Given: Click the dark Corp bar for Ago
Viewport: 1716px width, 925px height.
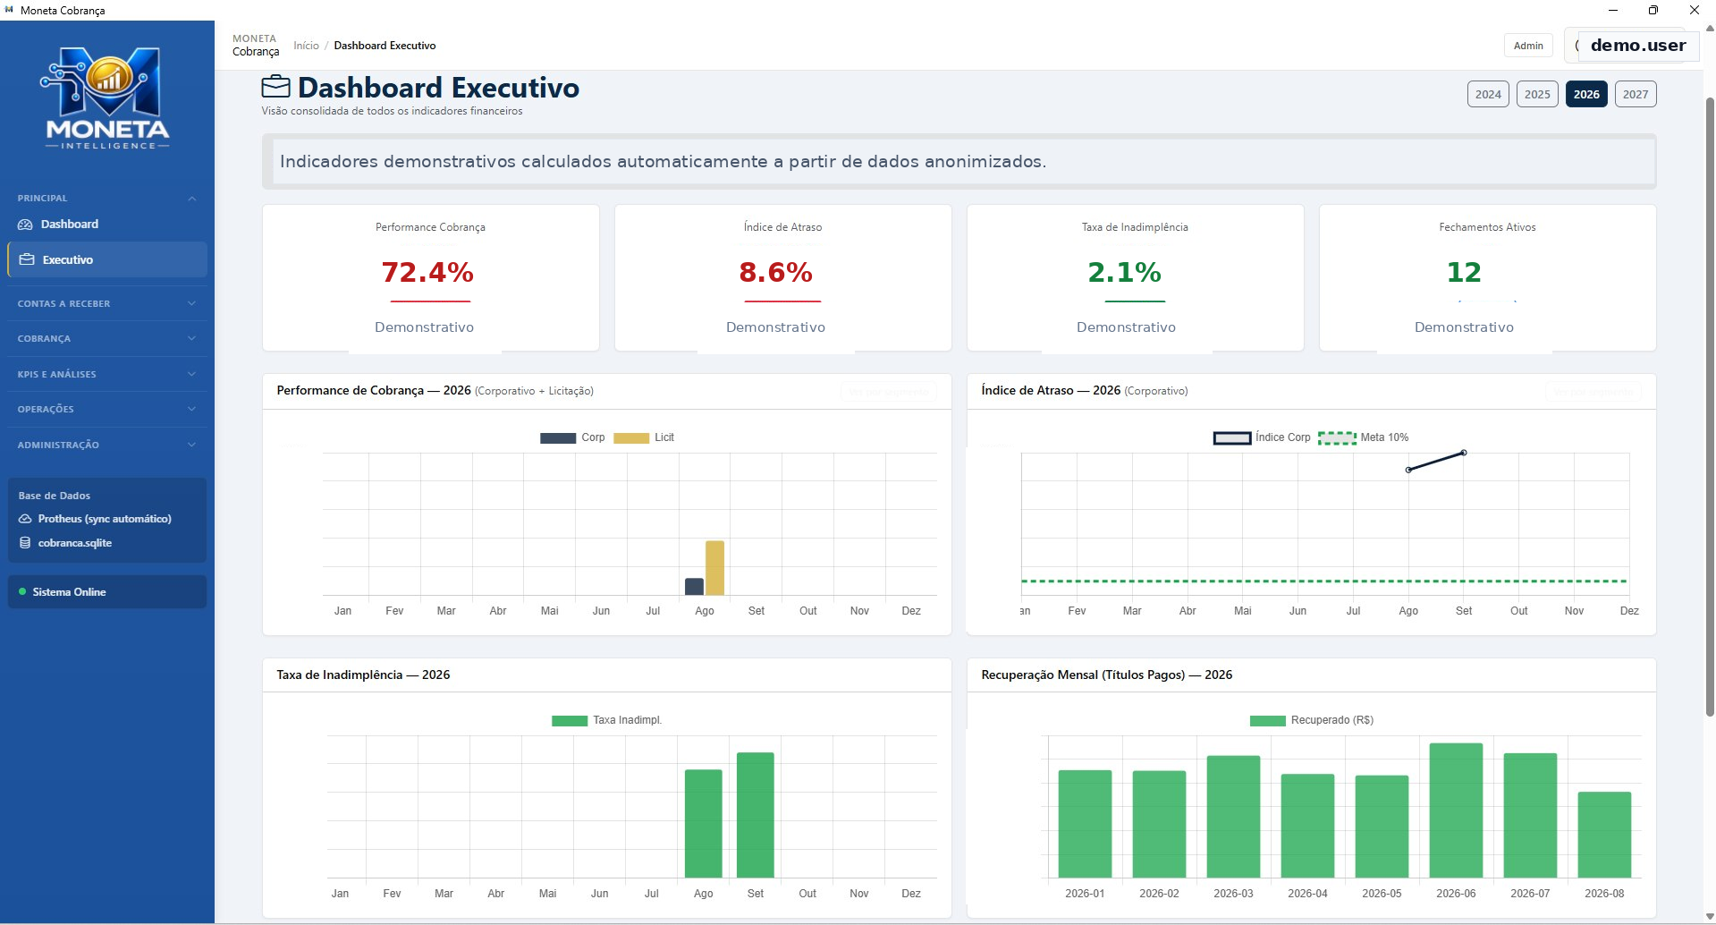Looking at the screenshot, I should (694, 587).
